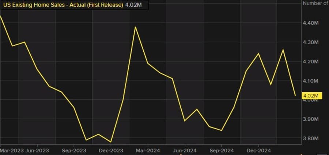This screenshot has height=155, width=329.
Task: Click the early-2024 peak point near 4.38M
Action: (135, 27)
